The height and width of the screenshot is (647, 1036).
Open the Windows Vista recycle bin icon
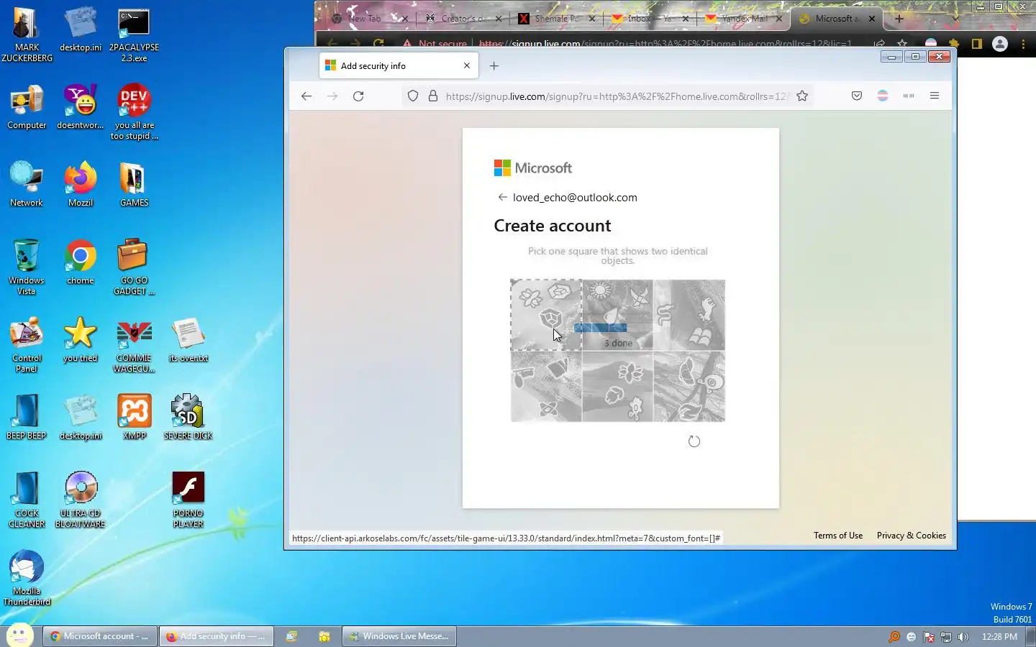[27, 267]
